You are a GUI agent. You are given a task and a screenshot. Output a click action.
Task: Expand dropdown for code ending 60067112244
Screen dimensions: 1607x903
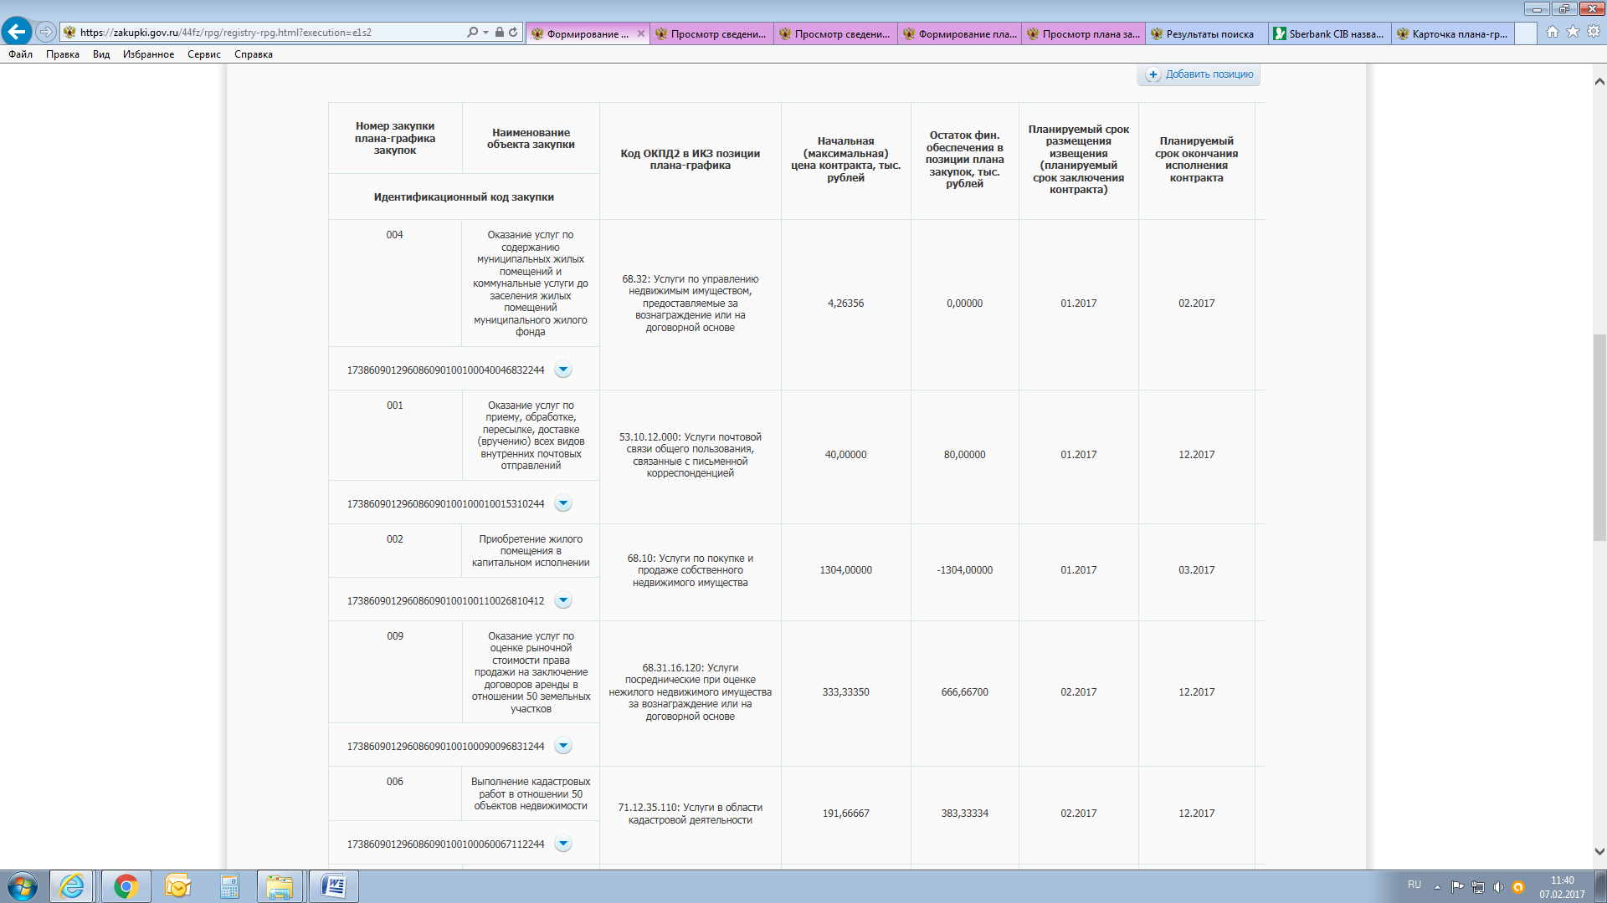563,844
